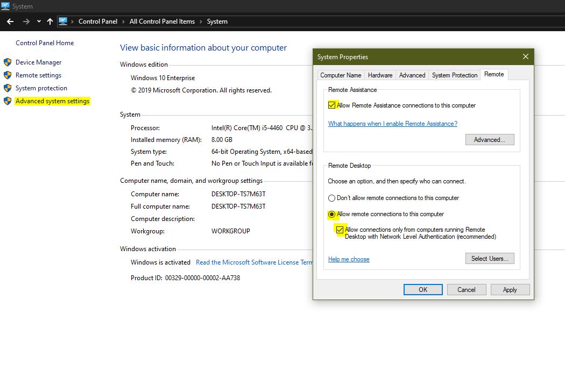Click the shield icon beside System protection
Image resolution: width=565 pixels, height=392 pixels.
[x=8, y=88]
